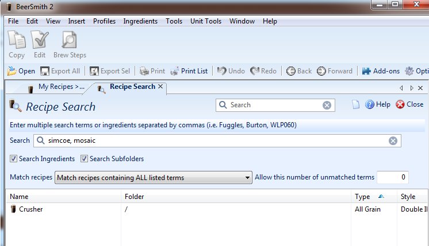
Task: Click the Help button in Recipe Search
Action: [x=378, y=104]
